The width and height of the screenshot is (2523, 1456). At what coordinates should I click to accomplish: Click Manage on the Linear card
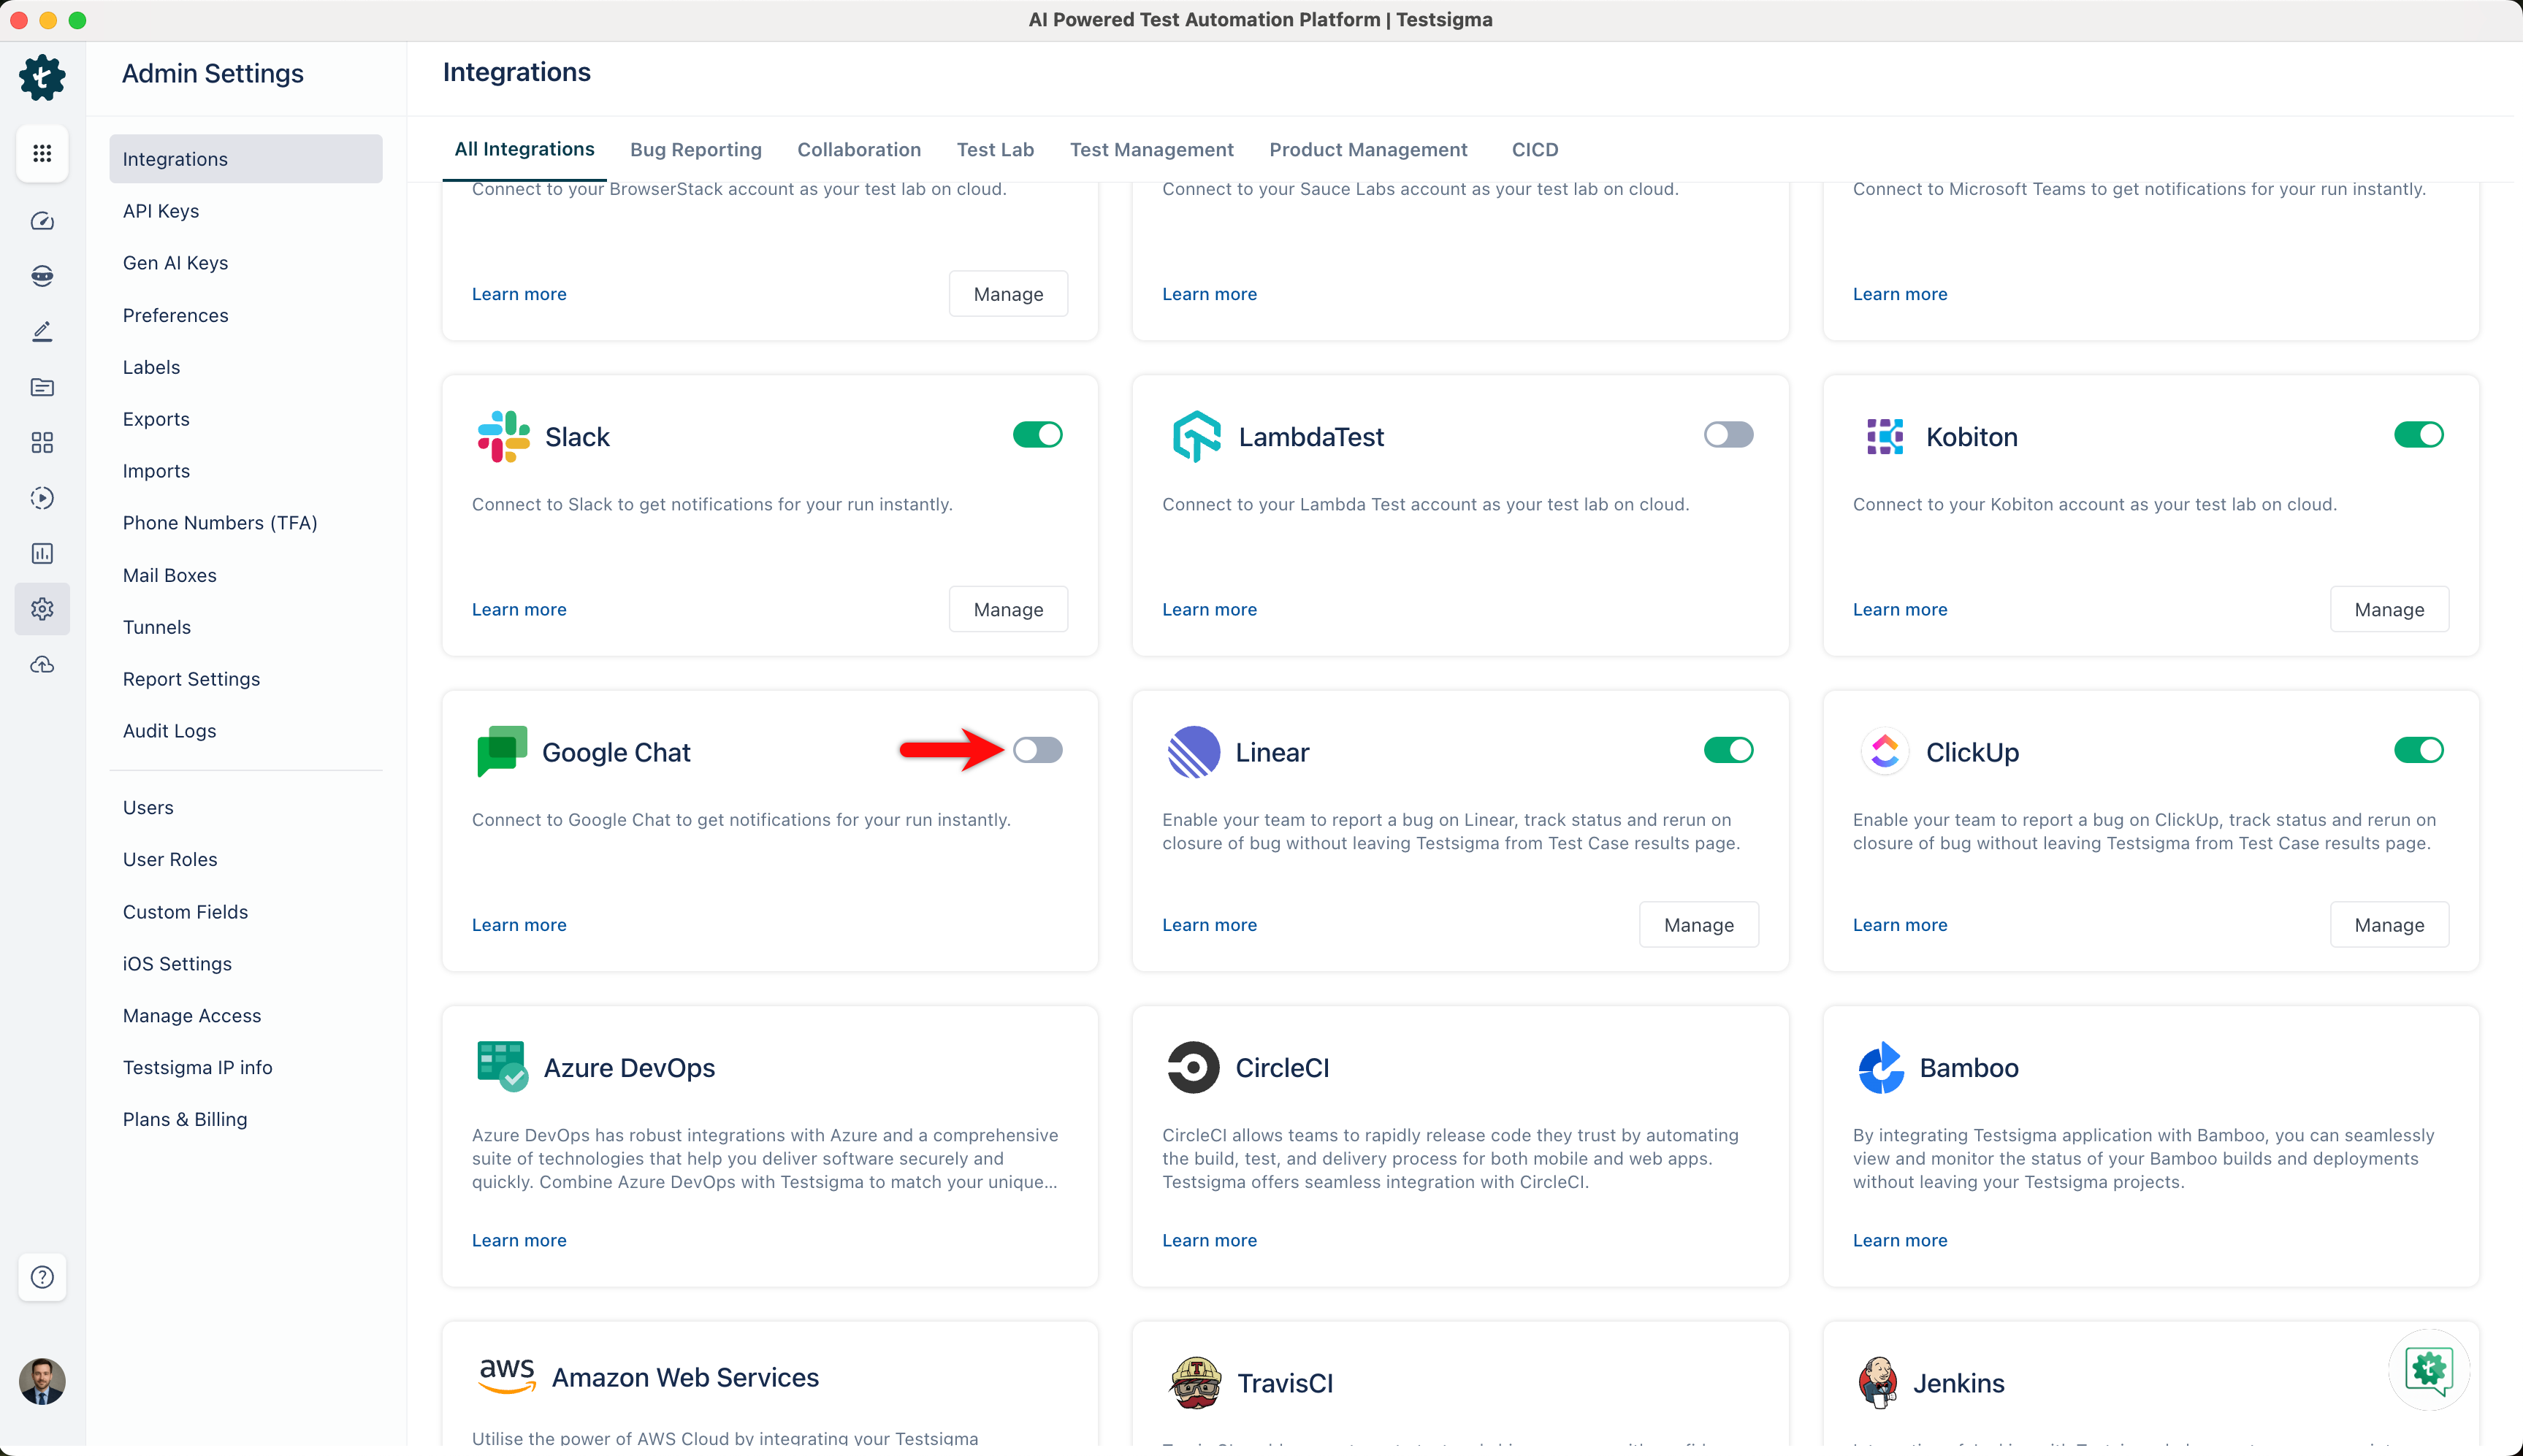(x=1698, y=925)
